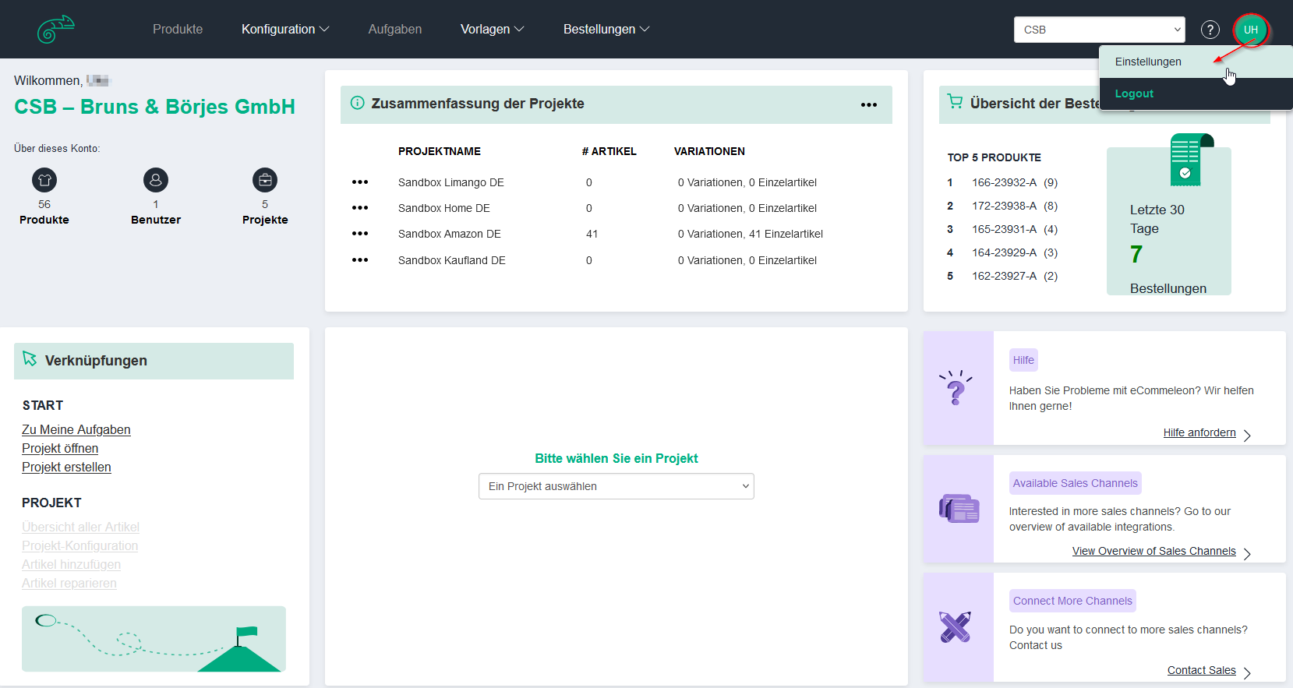
Task: Click arrow next to Hilfe anfordern
Action: pos(1247,435)
